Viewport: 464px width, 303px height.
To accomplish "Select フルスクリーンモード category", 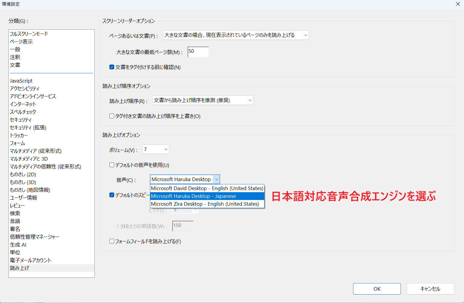I will (x=29, y=34).
